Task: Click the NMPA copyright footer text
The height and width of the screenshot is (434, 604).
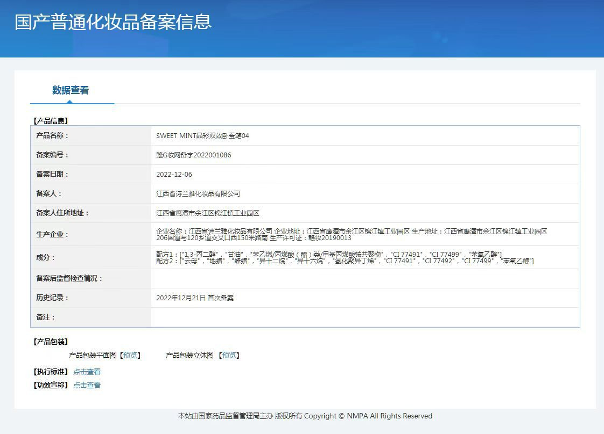Action: click(x=305, y=416)
